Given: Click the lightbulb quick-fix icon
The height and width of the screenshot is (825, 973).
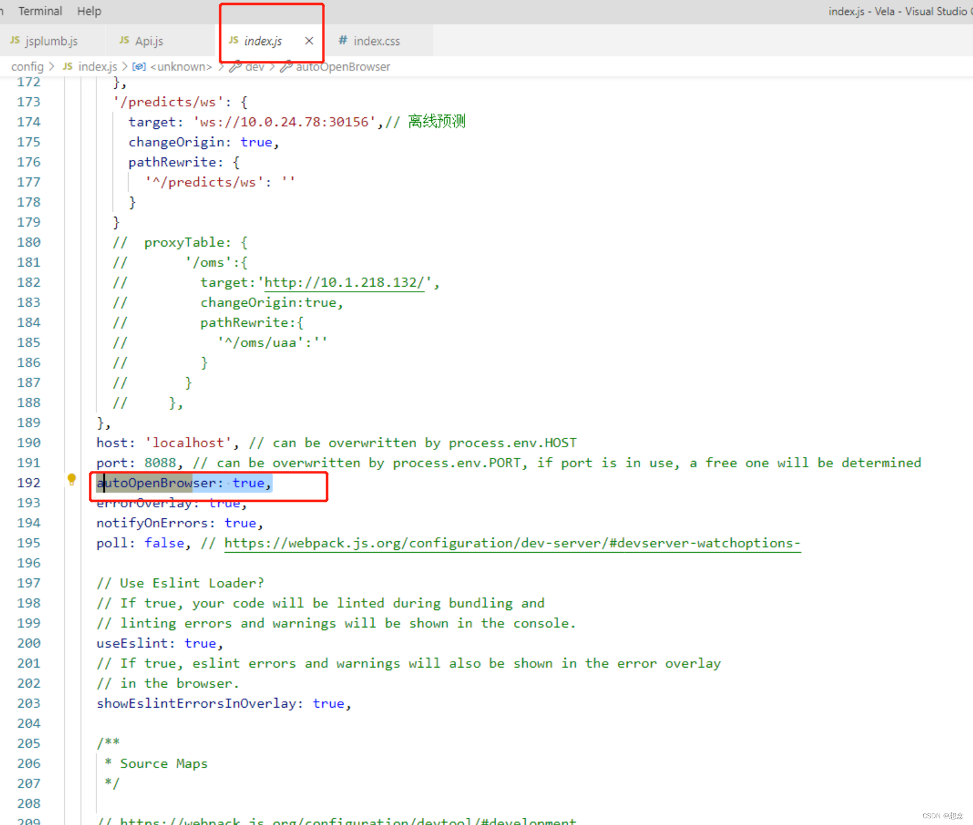Looking at the screenshot, I should click(72, 479).
